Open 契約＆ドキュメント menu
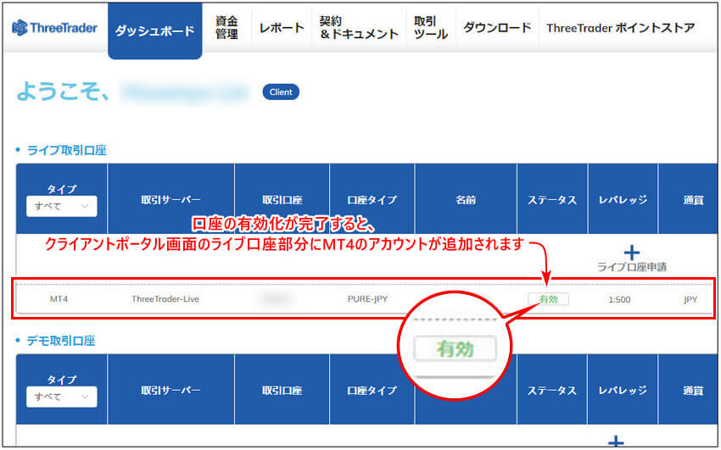The height and width of the screenshot is (450, 721). point(359,28)
